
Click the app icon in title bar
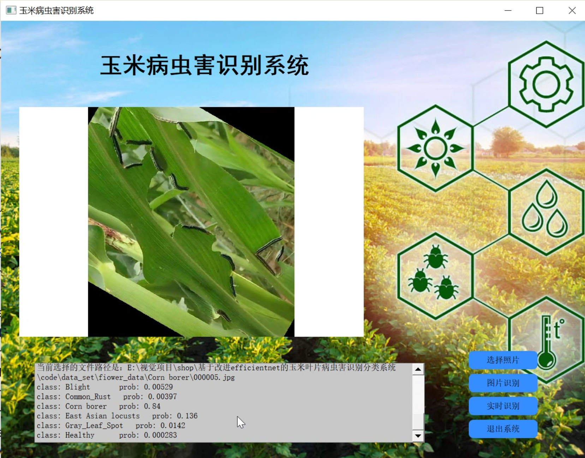pyautogui.click(x=11, y=10)
